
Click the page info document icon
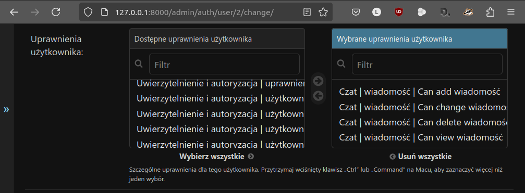[x=104, y=12]
